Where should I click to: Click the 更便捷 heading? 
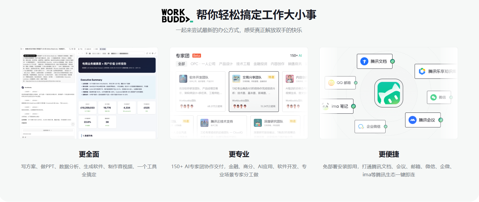[389, 154]
